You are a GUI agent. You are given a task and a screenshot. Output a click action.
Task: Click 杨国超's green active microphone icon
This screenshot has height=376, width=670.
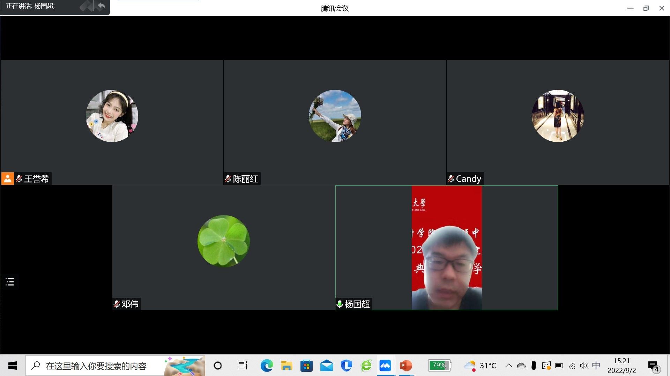(x=340, y=304)
